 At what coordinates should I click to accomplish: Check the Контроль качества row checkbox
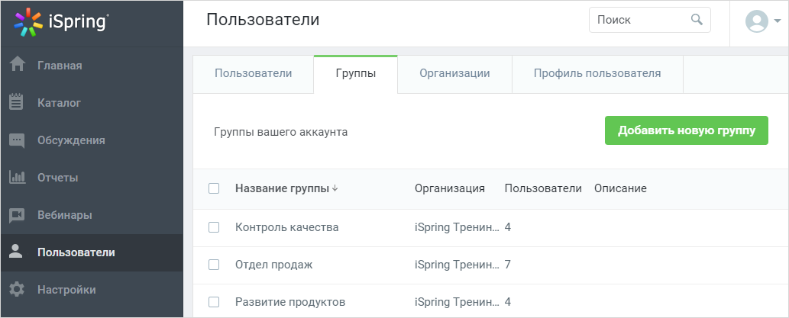click(x=214, y=227)
